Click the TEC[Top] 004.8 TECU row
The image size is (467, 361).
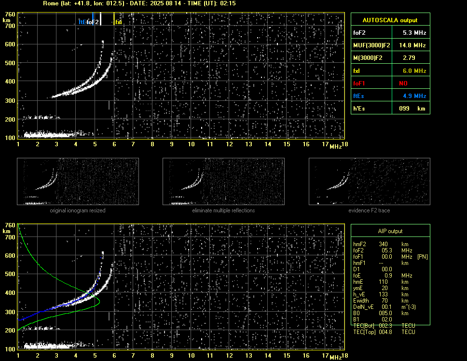384,332
